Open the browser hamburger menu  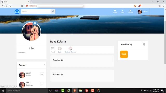click(164, 6)
